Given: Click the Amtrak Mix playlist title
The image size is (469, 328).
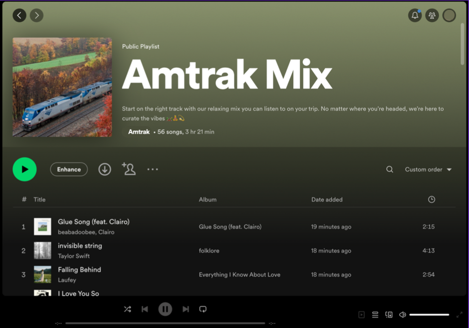Looking at the screenshot, I should (x=227, y=74).
